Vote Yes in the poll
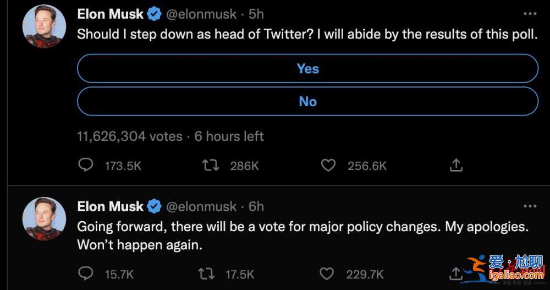The height and width of the screenshot is (290, 550). tap(307, 69)
